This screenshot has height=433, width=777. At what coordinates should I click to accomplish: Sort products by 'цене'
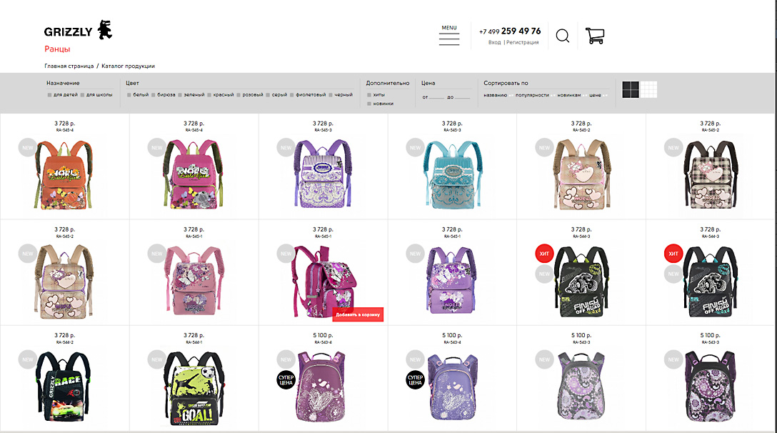(595, 95)
